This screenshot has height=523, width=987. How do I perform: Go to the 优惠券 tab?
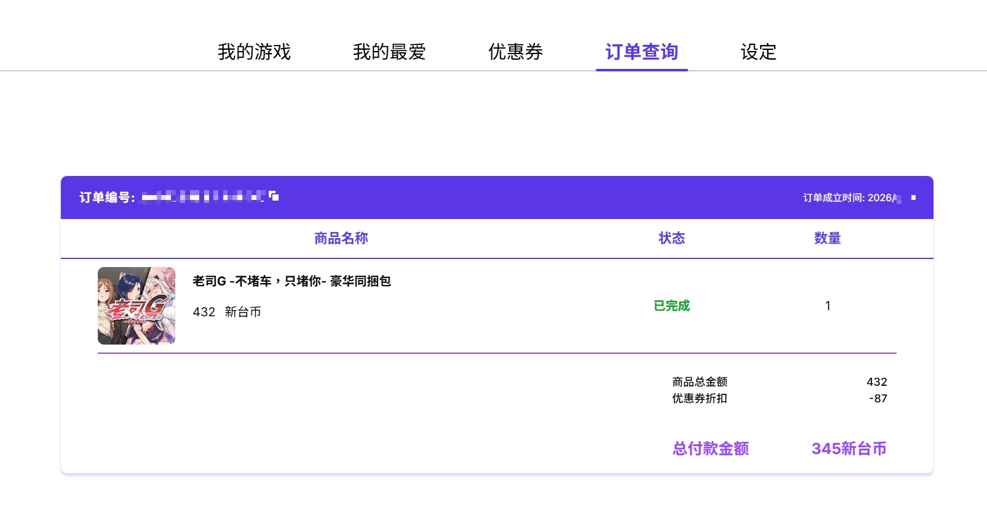tap(515, 52)
